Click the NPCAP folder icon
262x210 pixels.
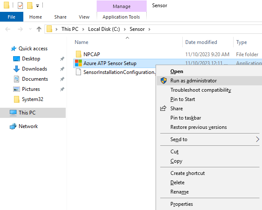(78, 54)
